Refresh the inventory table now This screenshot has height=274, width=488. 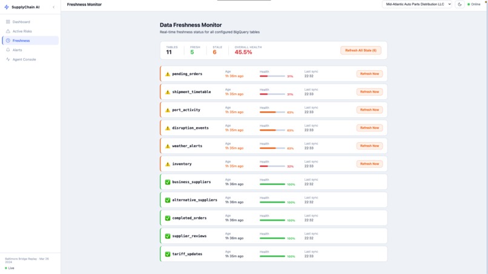pyautogui.click(x=369, y=164)
